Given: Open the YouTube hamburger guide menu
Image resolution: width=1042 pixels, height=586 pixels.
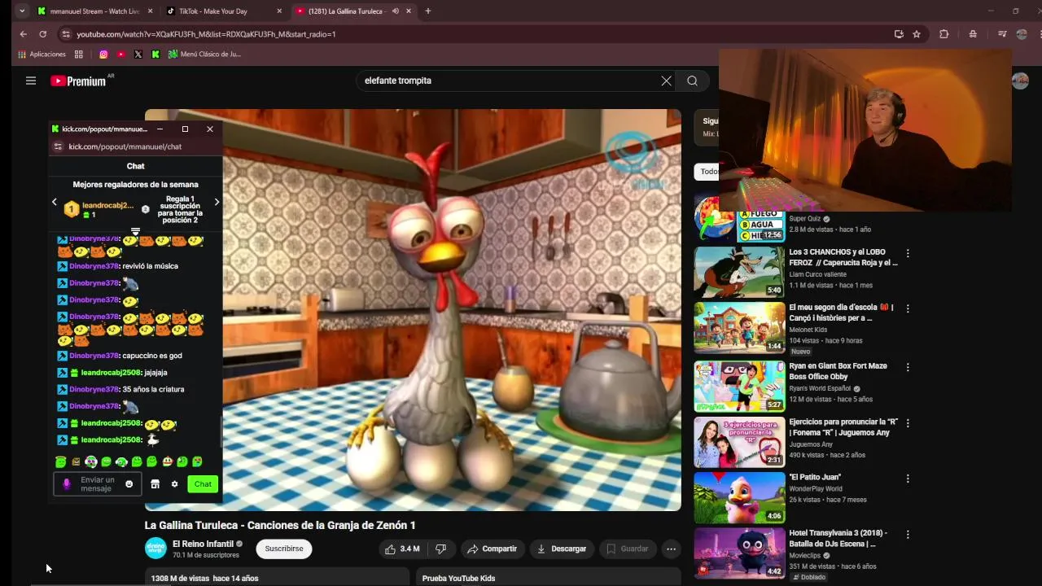Looking at the screenshot, I should click(x=31, y=81).
